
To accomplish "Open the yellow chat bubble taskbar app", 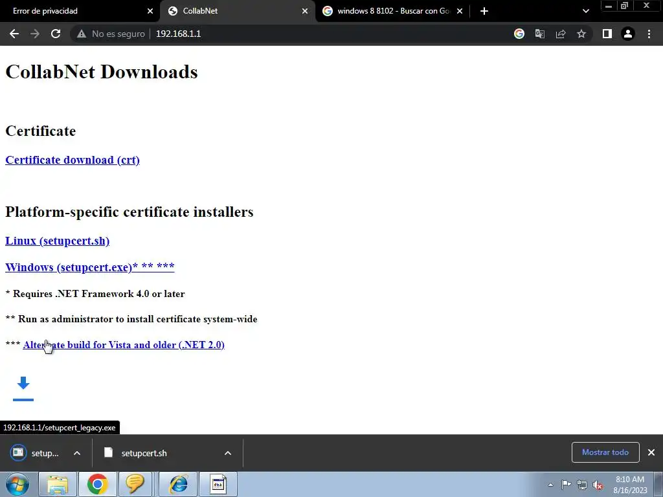I will pyautogui.click(x=135, y=484).
